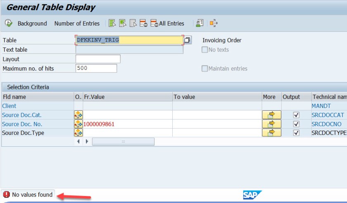347x203 pixels.
Task: Click Source Doc.Cat. field name
Action: 22,115
